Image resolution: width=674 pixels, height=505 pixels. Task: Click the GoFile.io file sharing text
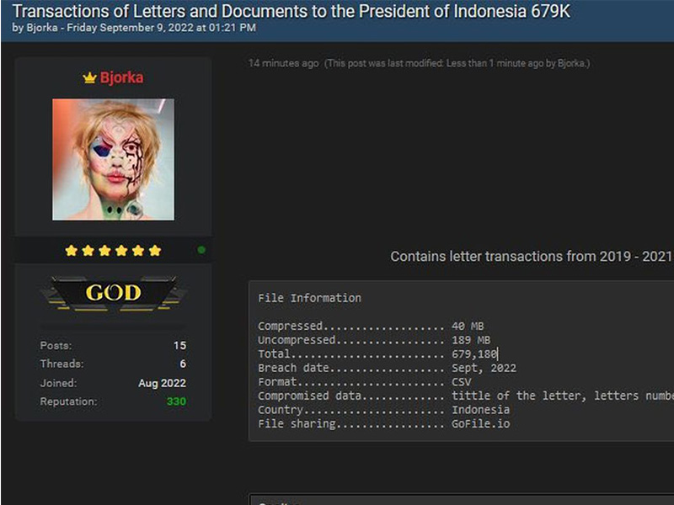(x=480, y=423)
